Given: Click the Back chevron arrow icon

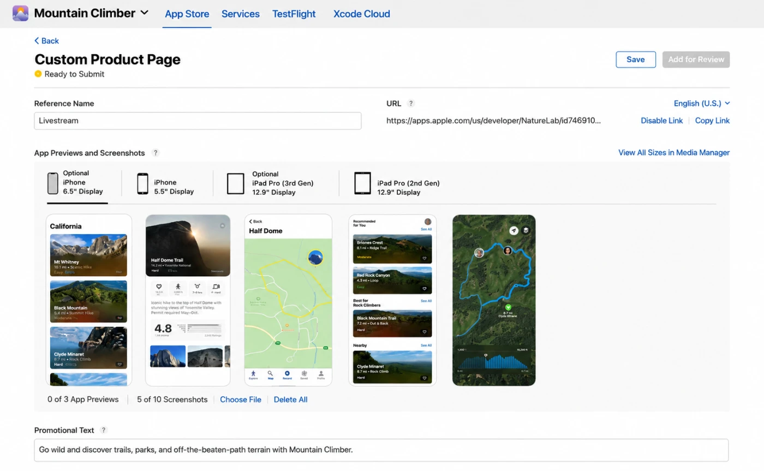Looking at the screenshot, I should [x=37, y=41].
